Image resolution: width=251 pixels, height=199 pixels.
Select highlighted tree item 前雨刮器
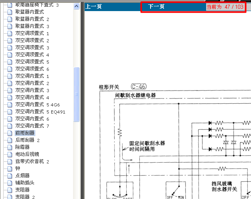[25, 133]
